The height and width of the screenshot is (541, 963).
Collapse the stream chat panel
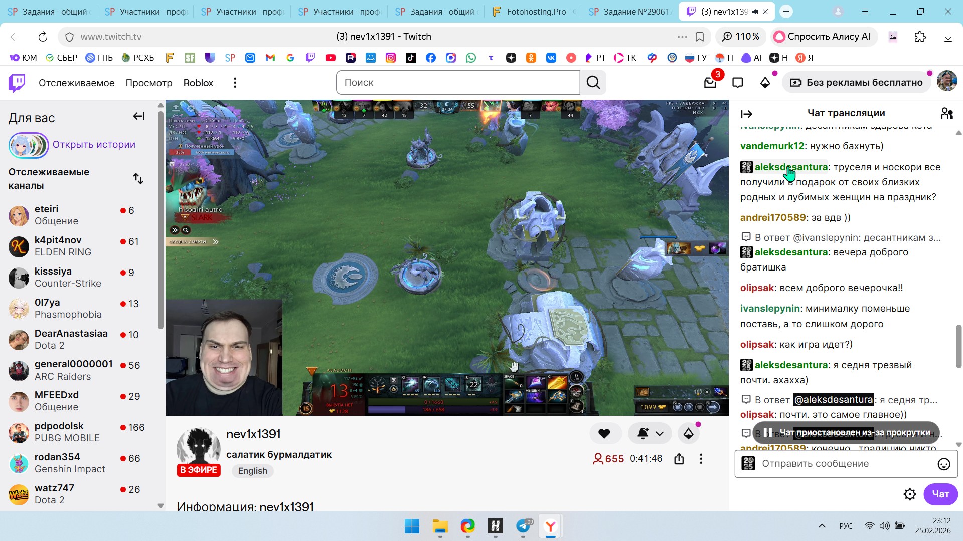coord(746,114)
